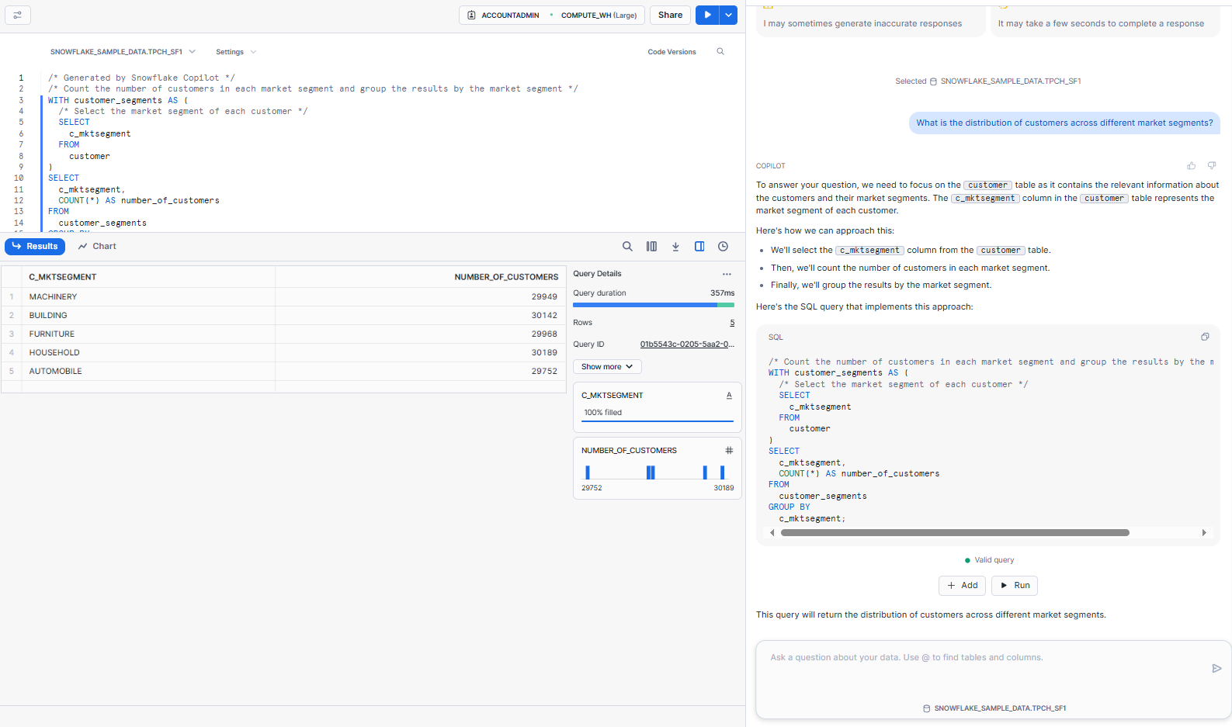
Task: Click the SQL scrollbar right arrow
Action: [x=1204, y=533]
